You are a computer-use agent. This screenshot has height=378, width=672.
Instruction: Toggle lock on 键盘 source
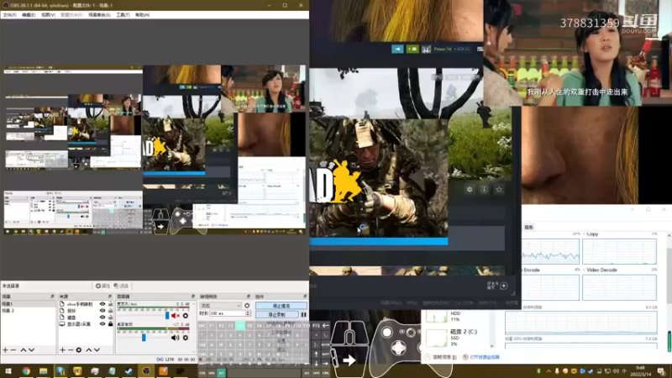[x=110, y=318]
